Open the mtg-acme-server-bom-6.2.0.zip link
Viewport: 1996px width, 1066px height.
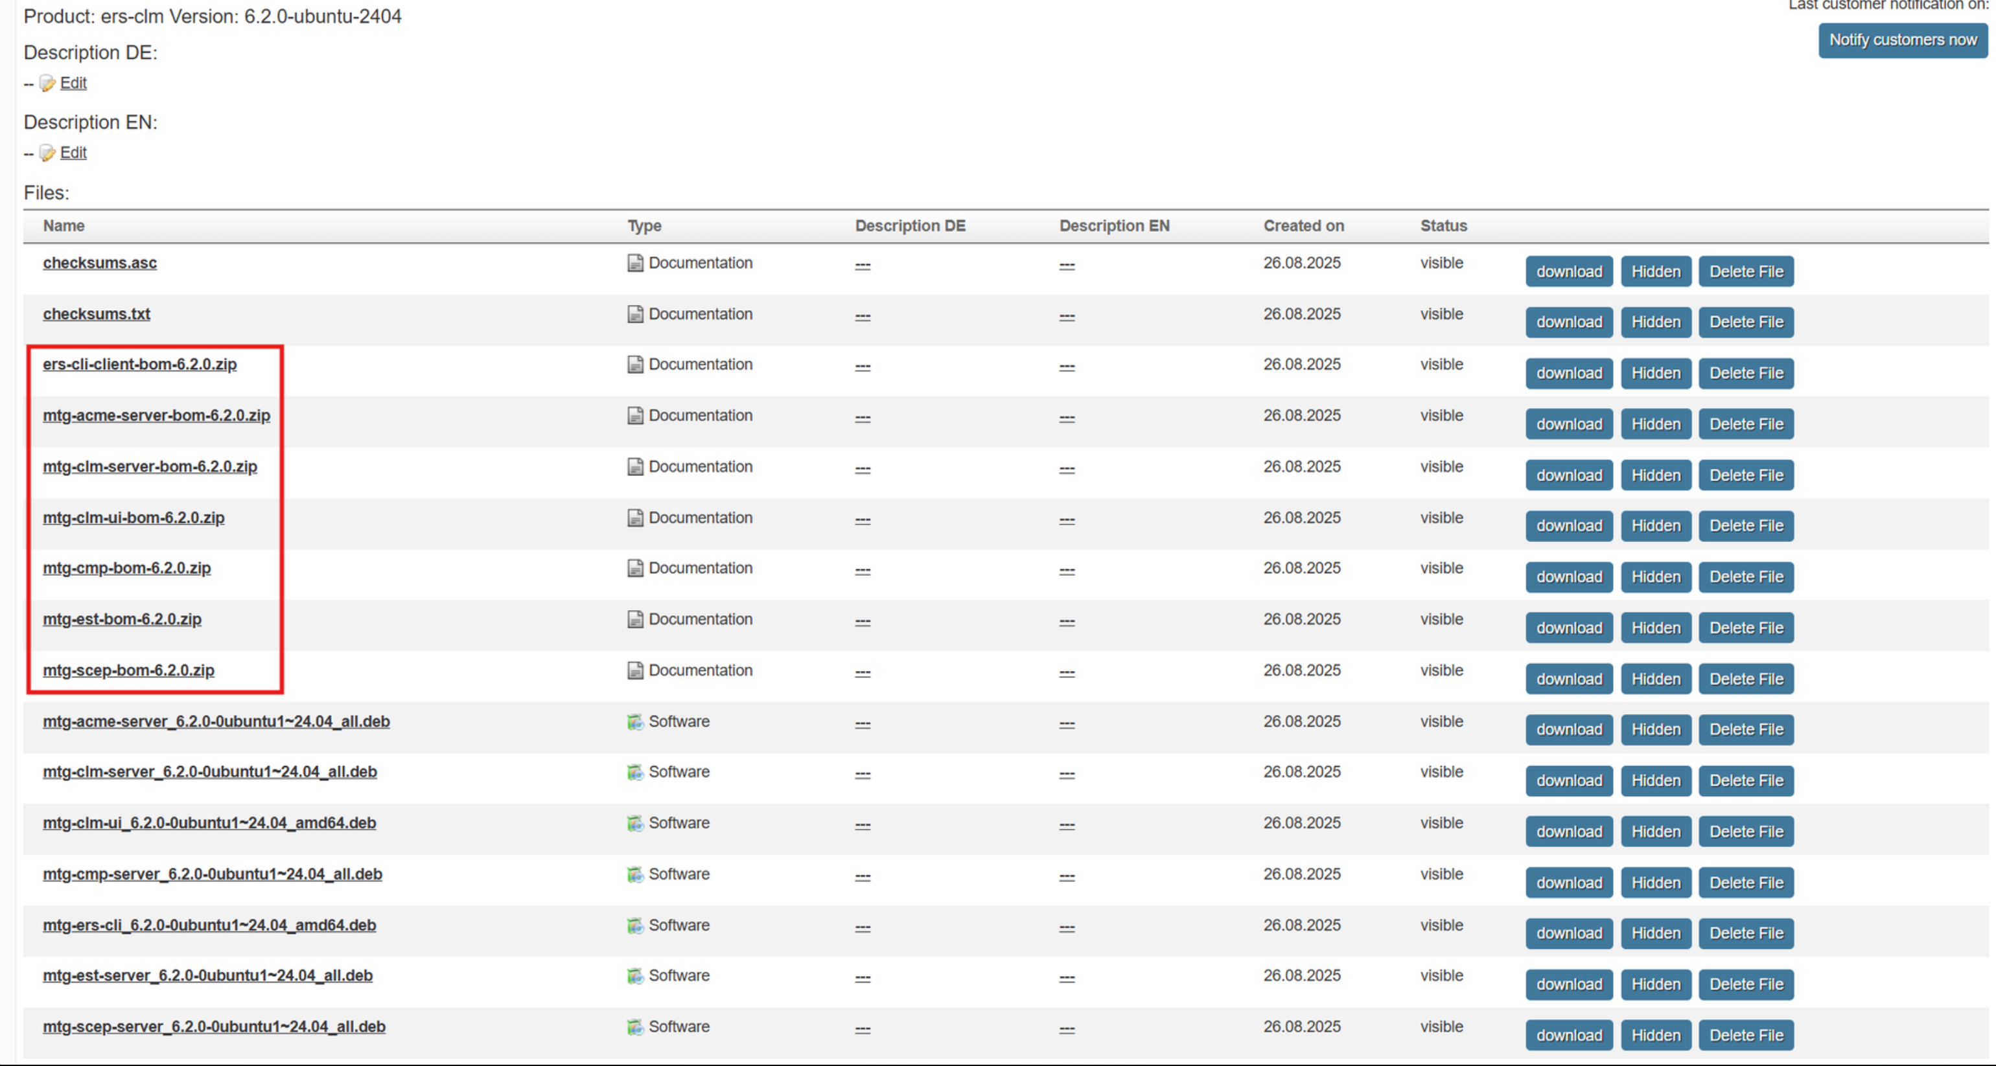[157, 416]
